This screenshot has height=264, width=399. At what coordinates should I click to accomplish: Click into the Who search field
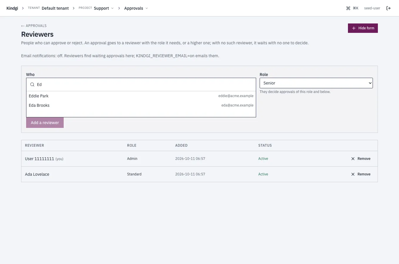coord(141,84)
